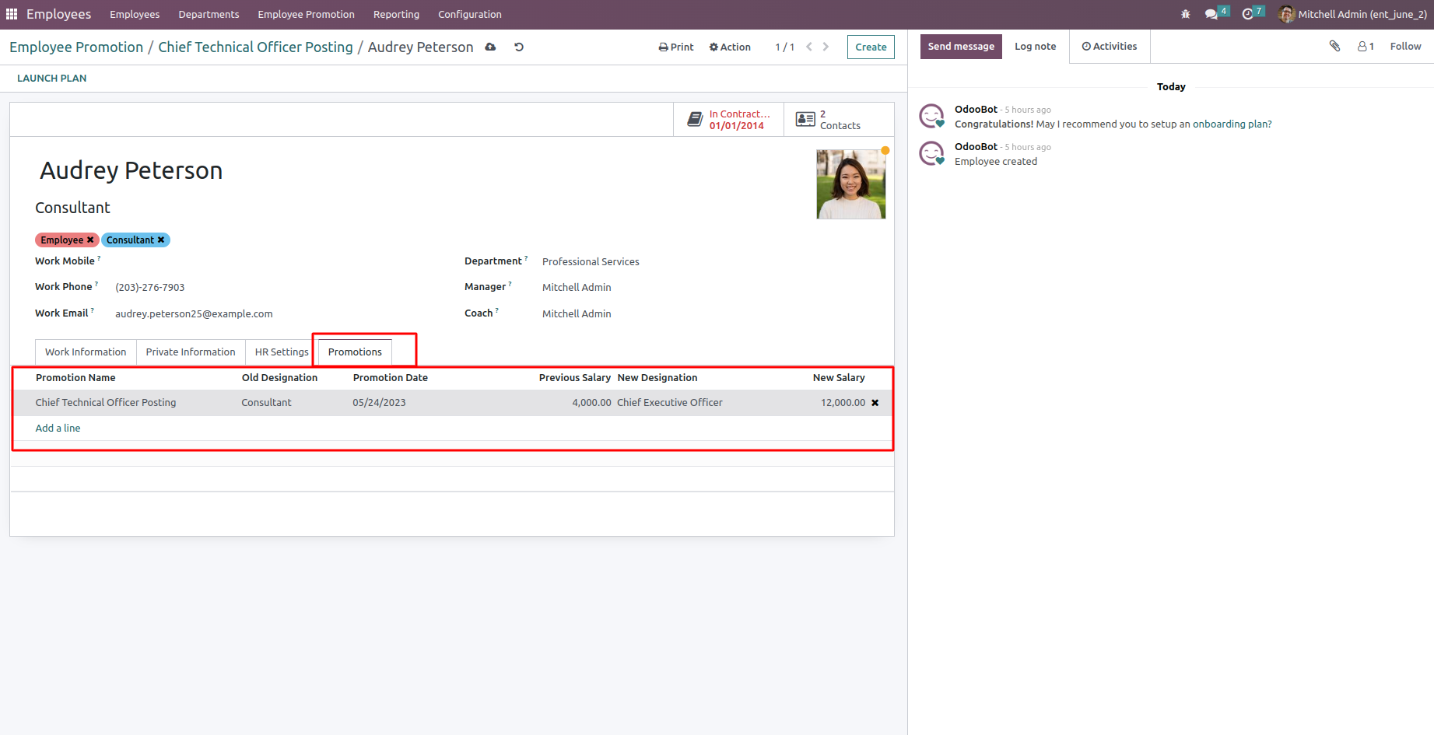Click the Chief Technical Officer Posting name cell
Screen dimensions: 1434x735
click(106, 403)
